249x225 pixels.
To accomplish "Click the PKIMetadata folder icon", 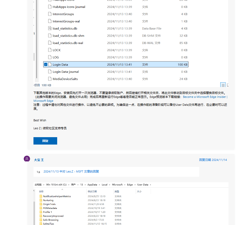I will pyautogui.click(x=41, y=208).
